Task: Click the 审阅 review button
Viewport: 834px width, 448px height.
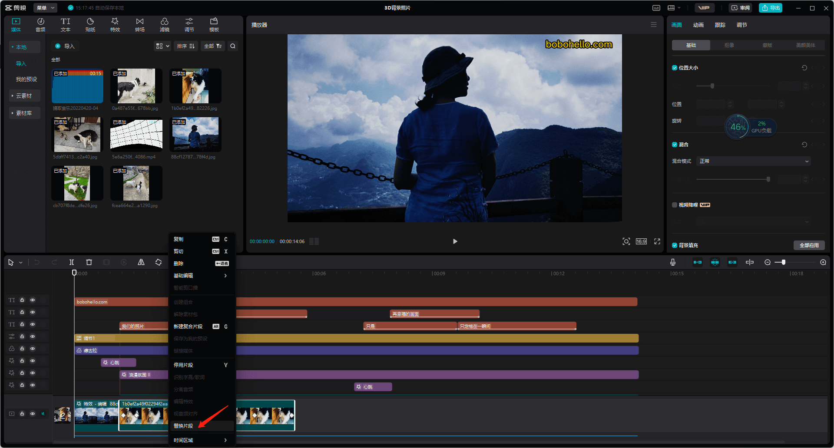Action: coord(741,8)
